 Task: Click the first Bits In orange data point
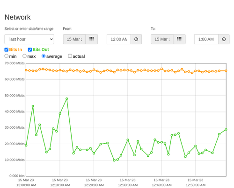coord(26,70)
